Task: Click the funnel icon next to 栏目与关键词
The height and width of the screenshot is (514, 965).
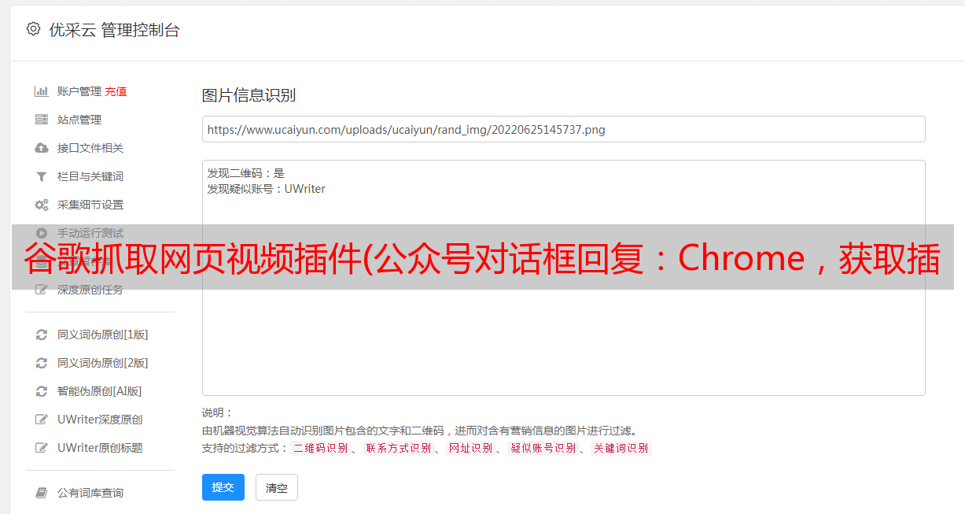Action: 42,176
